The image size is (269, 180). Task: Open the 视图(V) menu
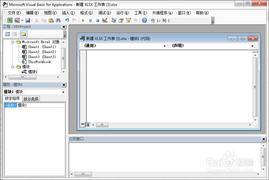coord(50,13)
